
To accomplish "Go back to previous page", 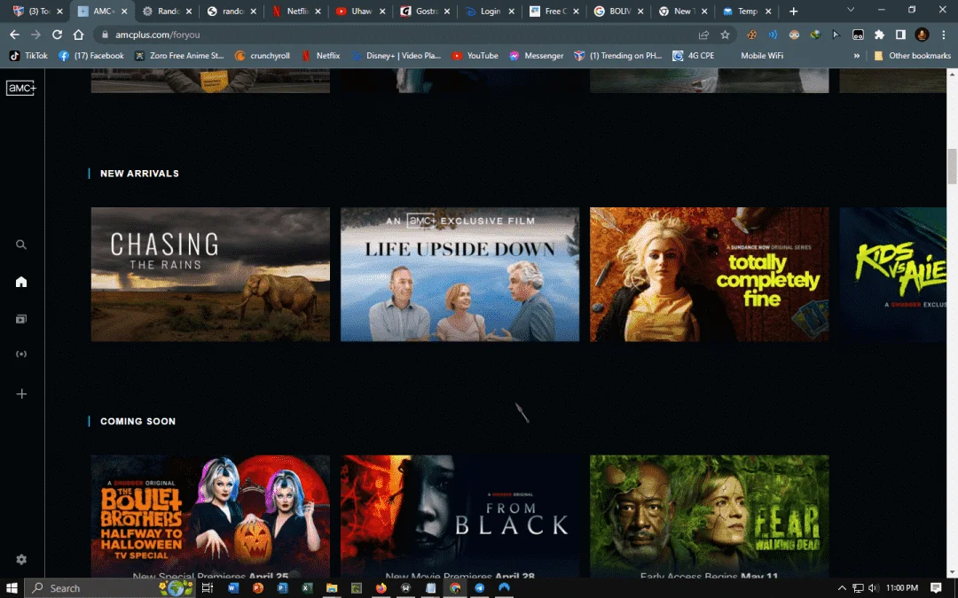I will click(15, 35).
